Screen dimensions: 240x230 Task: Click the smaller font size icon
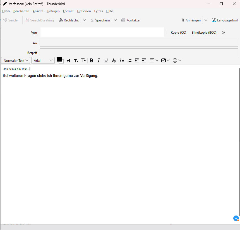click(x=76, y=61)
